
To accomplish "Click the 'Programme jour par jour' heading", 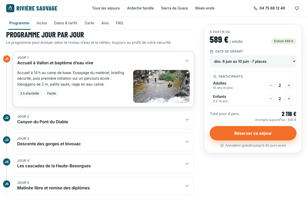I will (45, 35).
